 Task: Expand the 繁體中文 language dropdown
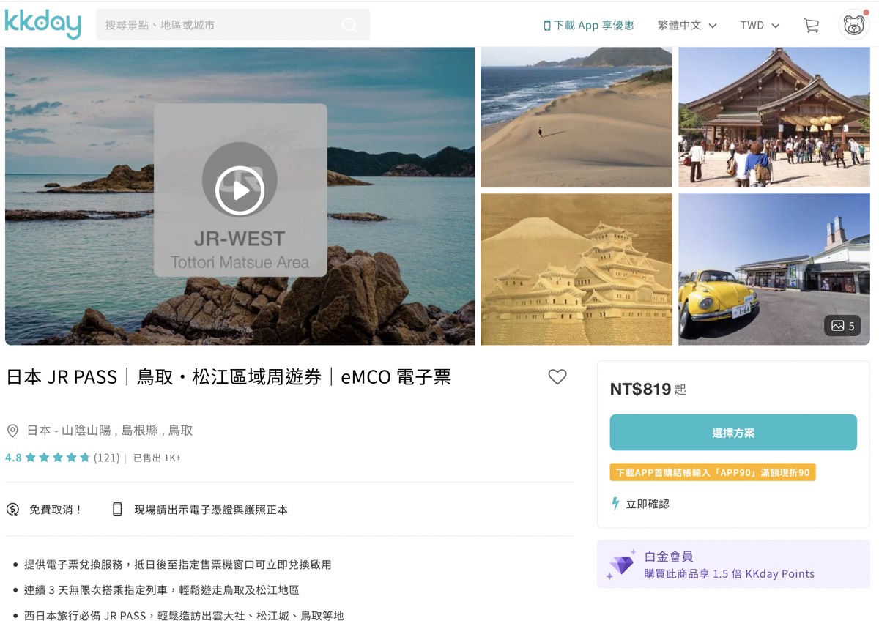686,25
